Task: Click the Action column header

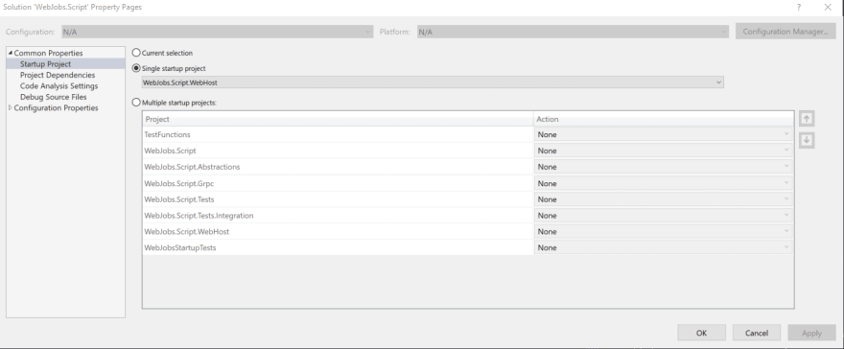Action: (x=664, y=119)
